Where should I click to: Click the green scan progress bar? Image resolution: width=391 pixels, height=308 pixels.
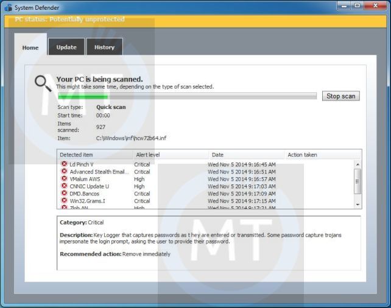187,96
